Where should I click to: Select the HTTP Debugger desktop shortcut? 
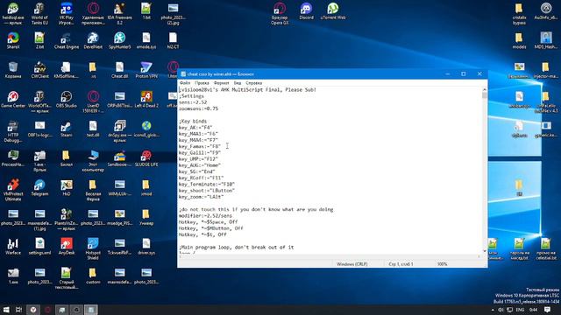13,131
